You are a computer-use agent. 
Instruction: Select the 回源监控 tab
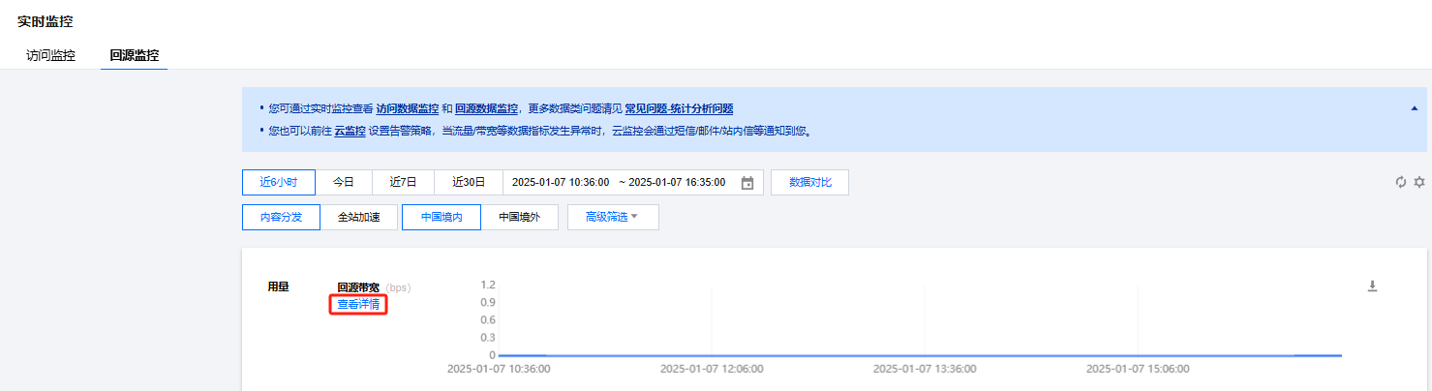[x=134, y=55]
